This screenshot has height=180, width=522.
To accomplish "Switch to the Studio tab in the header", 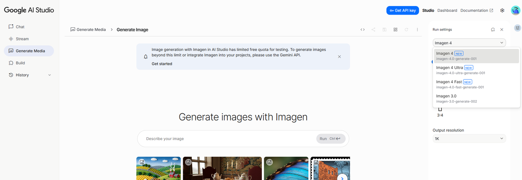I will point(428,11).
